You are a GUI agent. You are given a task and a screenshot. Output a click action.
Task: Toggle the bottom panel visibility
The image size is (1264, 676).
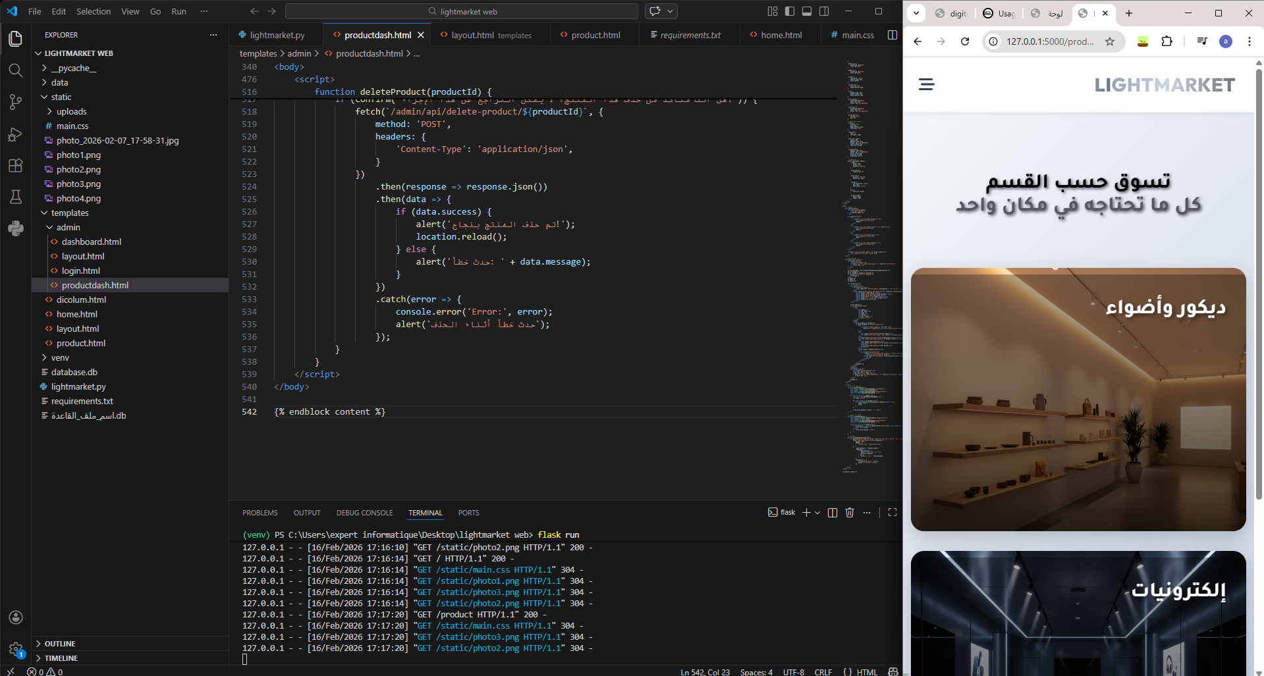coord(807,11)
